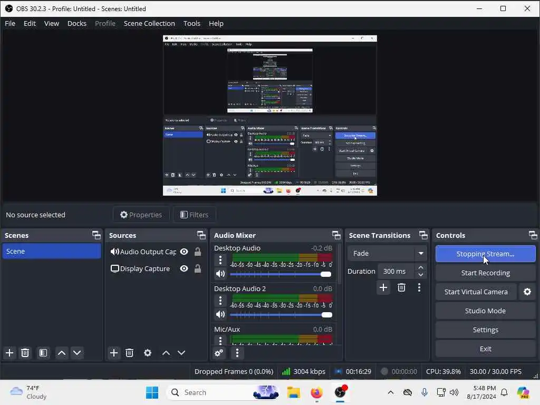Open scene filters icon in the Scenes dock
The width and height of the screenshot is (540, 405).
(x=43, y=353)
